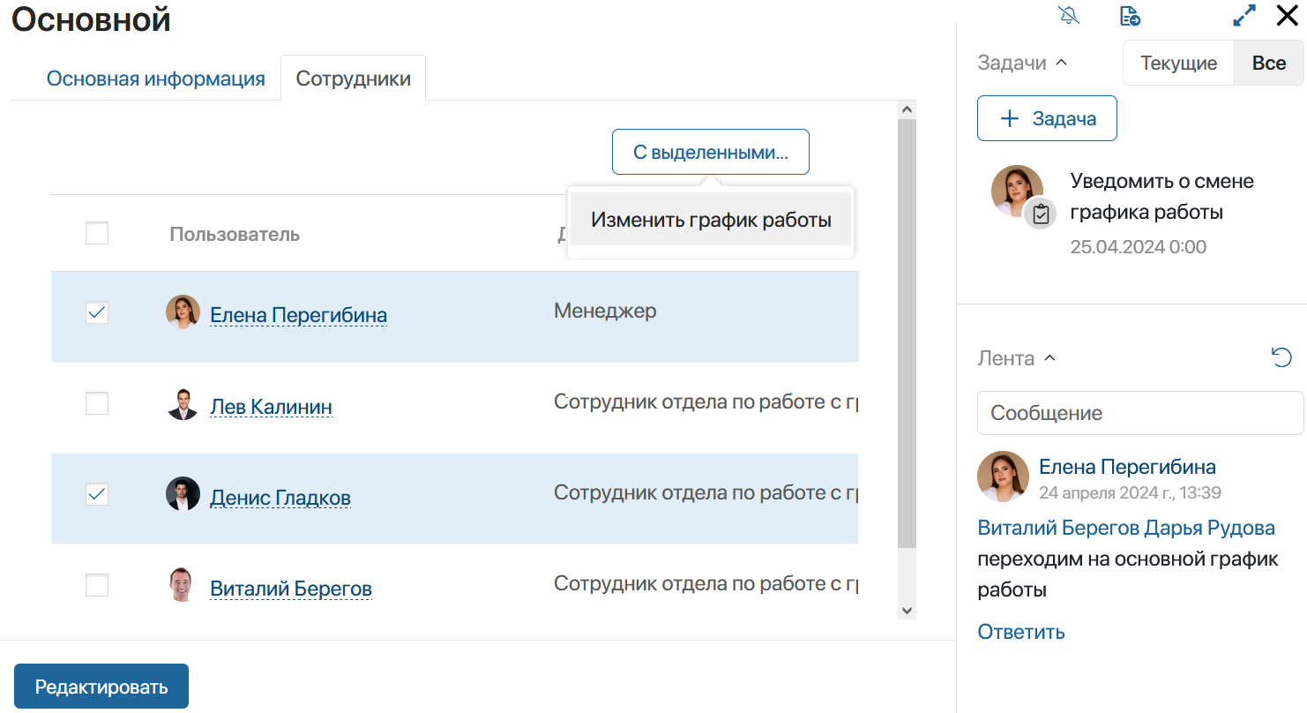The image size is (1307, 713).
Task: Uncheck the checkbox for Елена Перегибина
Action: coord(97,312)
